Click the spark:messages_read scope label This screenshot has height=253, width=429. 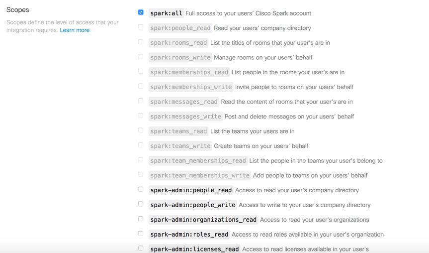184,102
